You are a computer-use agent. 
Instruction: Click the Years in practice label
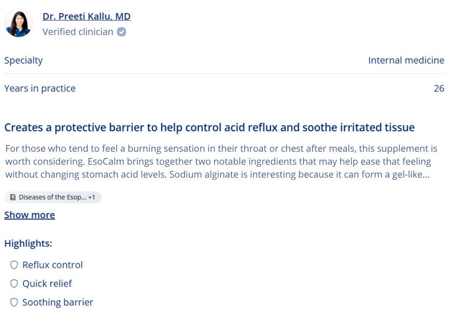click(40, 88)
